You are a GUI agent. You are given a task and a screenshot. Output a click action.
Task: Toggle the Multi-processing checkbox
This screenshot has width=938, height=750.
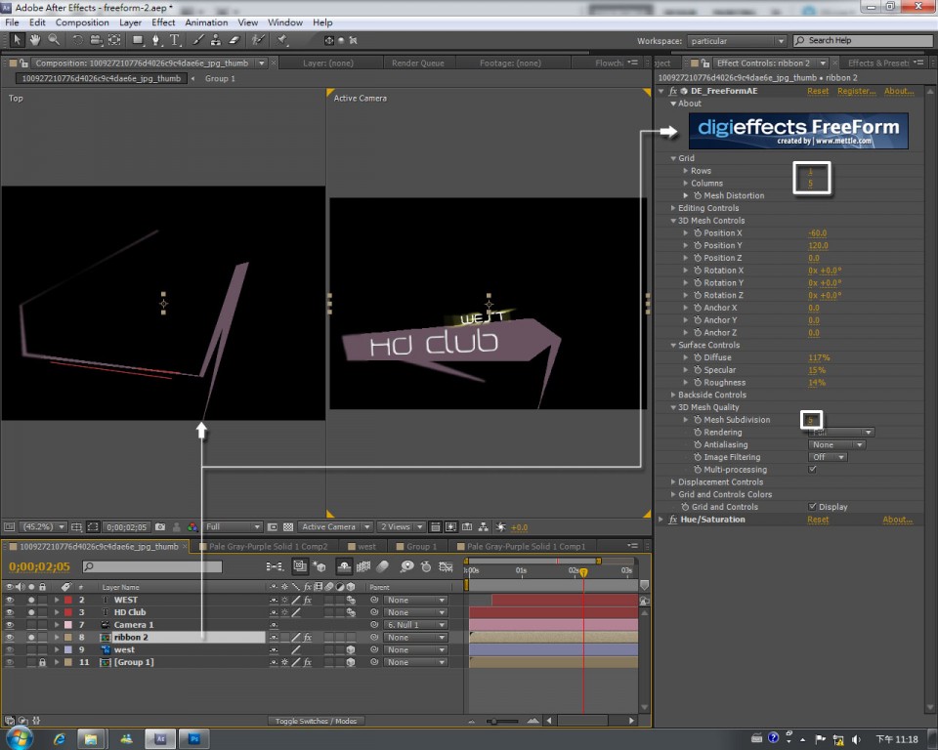[813, 470]
